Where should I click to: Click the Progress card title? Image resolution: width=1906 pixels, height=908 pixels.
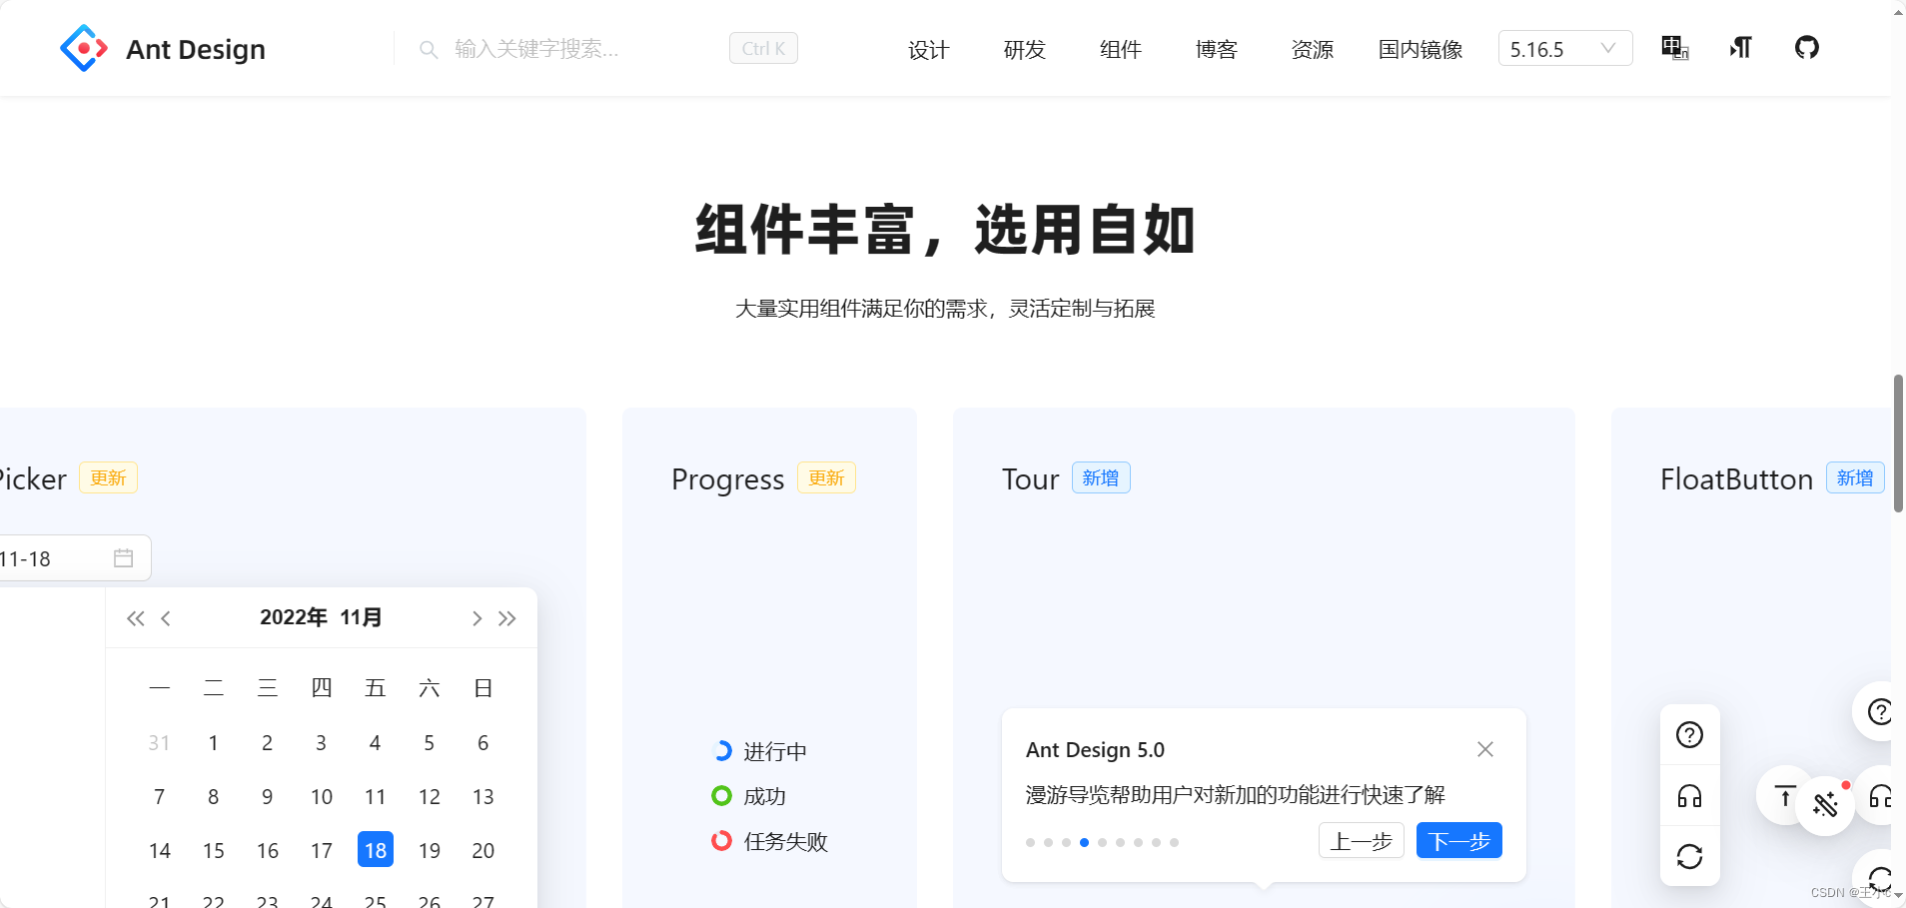(x=727, y=479)
